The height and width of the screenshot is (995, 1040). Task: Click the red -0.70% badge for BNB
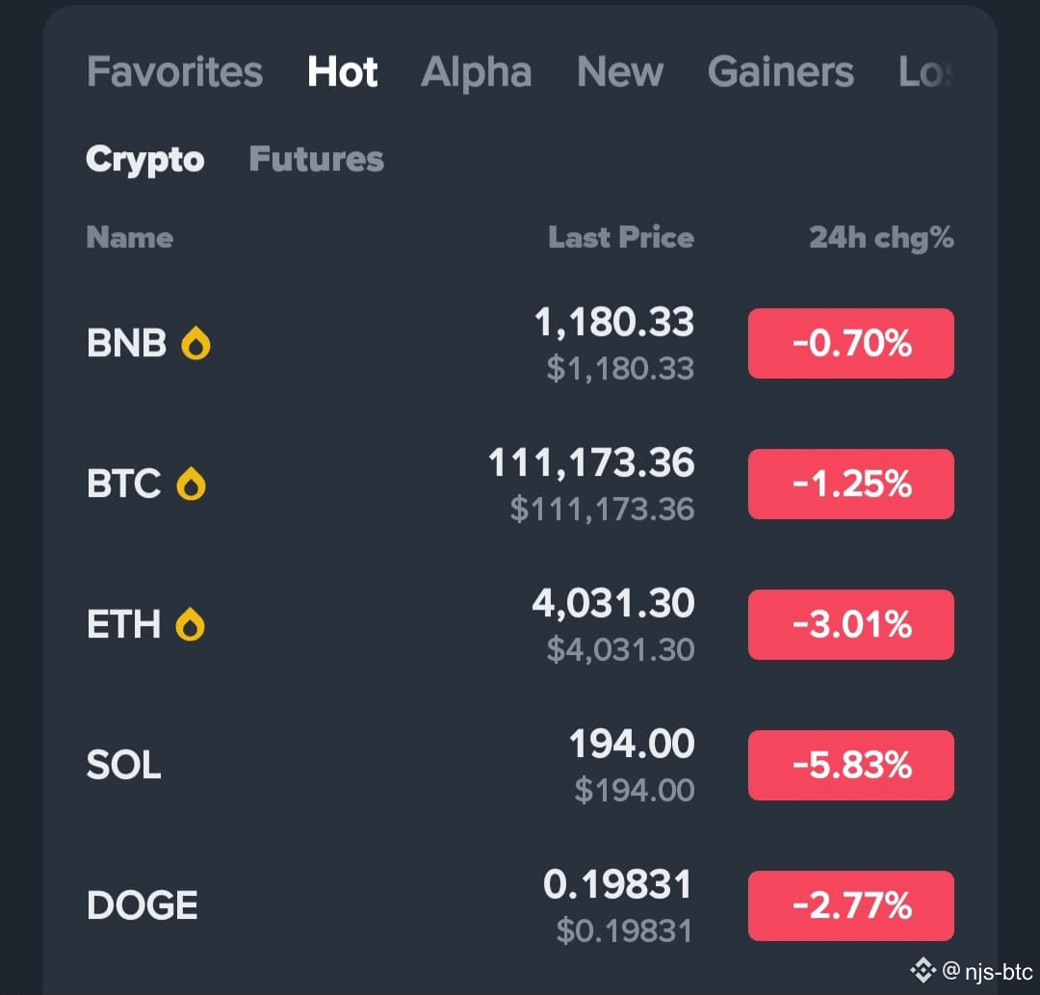(850, 343)
